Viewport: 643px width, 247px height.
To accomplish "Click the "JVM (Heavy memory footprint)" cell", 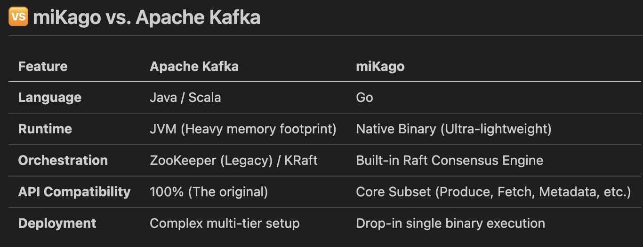I will click(243, 129).
